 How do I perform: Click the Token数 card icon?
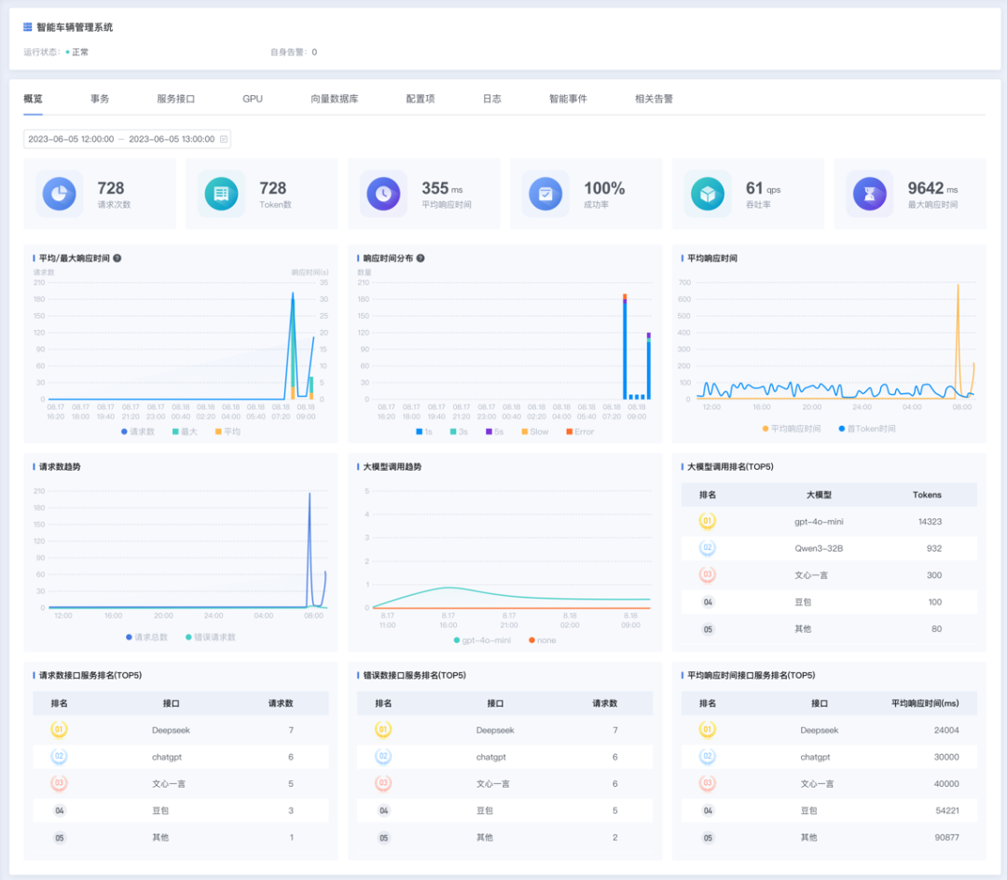[222, 194]
